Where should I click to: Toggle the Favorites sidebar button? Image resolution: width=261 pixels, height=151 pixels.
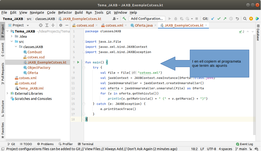click(3, 131)
